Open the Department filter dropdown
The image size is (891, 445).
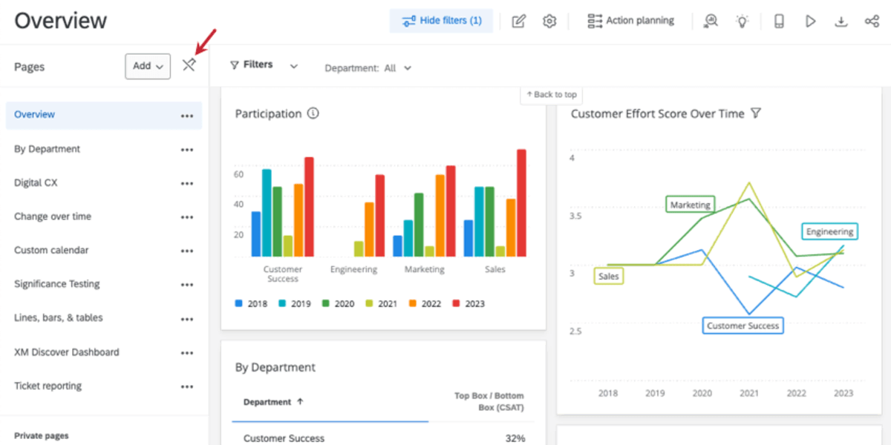click(368, 67)
